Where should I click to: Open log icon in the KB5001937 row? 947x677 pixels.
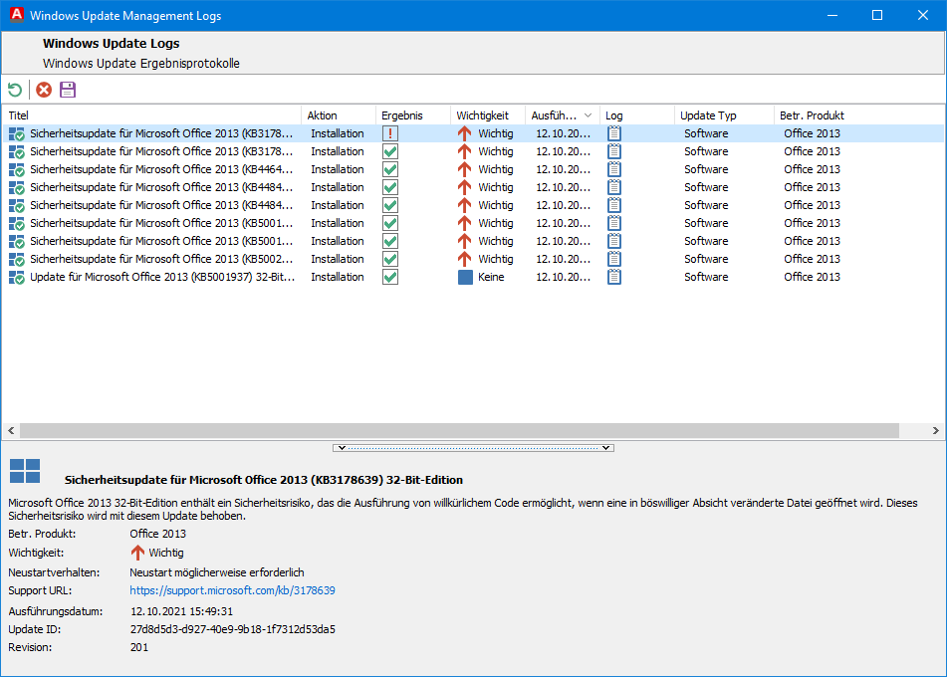tap(614, 277)
